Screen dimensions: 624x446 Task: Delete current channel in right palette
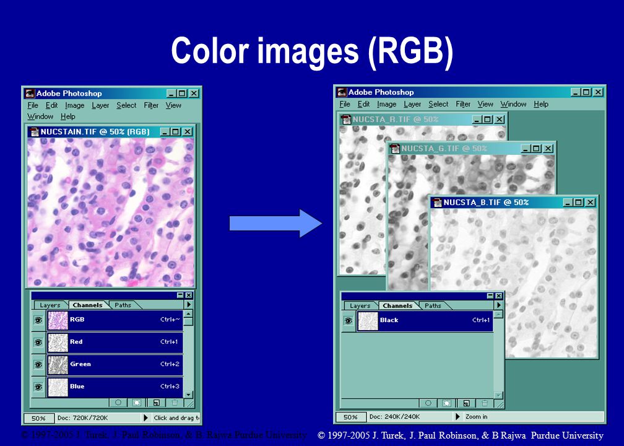[x=484, y=403]
